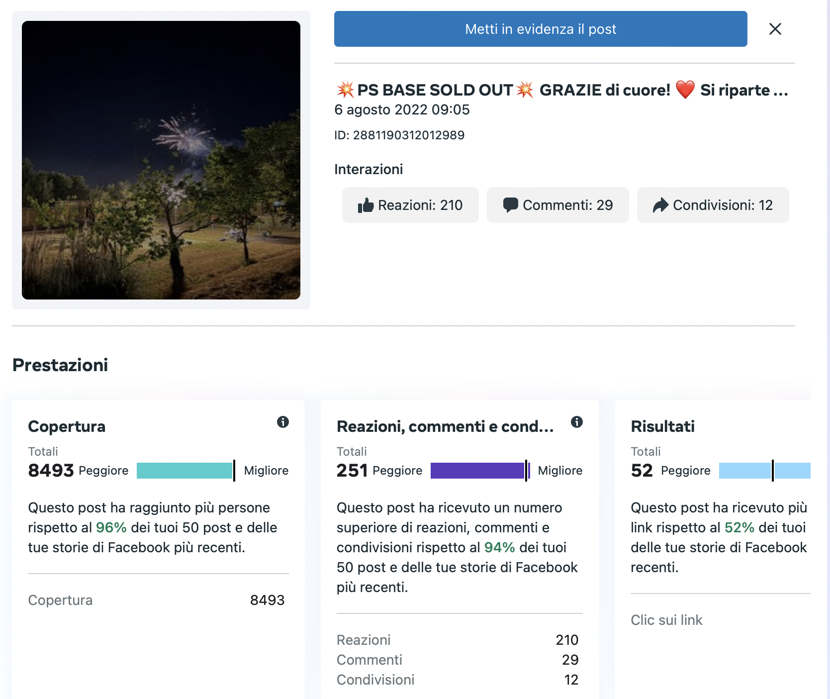Click the Risultati card title
The width and height of the screenshot is (830, 699).
[662, 426]
